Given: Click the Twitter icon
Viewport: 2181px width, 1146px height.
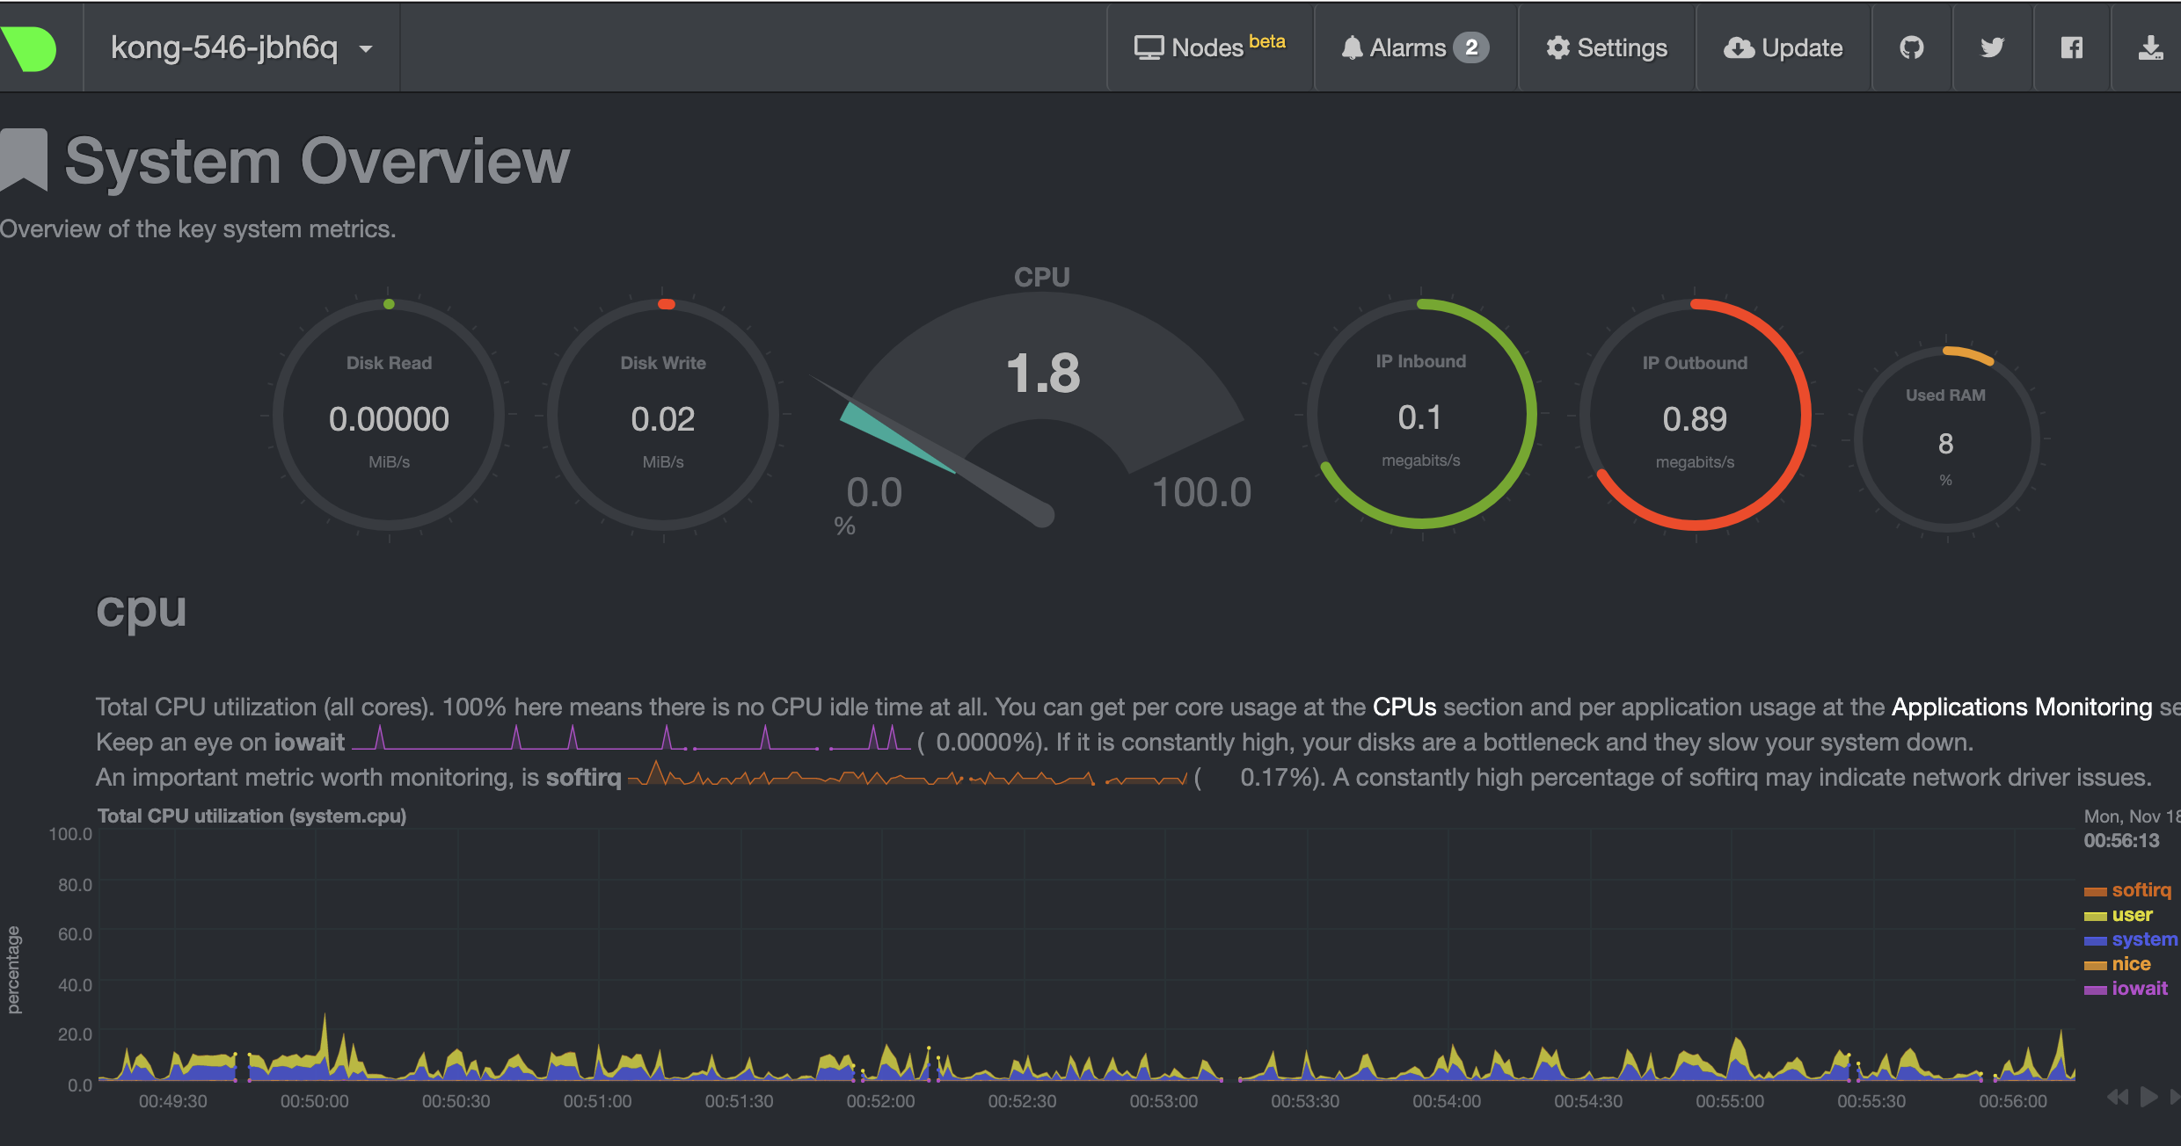Looking at the screenshot, I should point(1992,48).
